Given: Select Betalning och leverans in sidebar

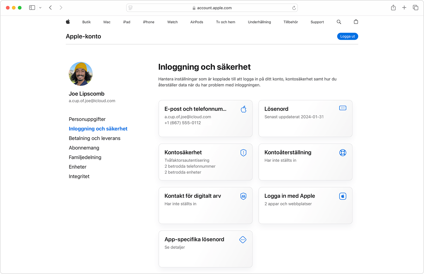Looking at the screenshot, I should point(95,138).
